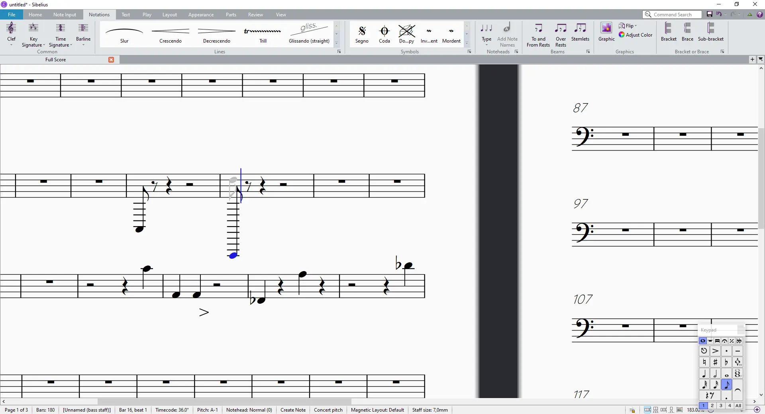Image resolution: width=765 pixels, height=414 pixels.
Task: Switch Keypad to voice 3
Action: click(x=721, y=406)
